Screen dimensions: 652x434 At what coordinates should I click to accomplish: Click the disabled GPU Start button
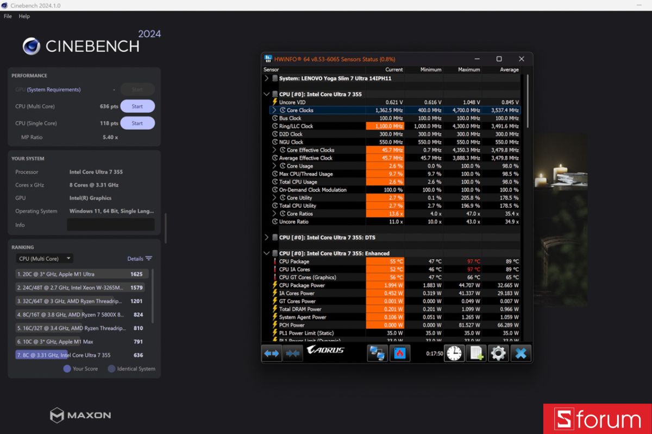pos(137,90)
